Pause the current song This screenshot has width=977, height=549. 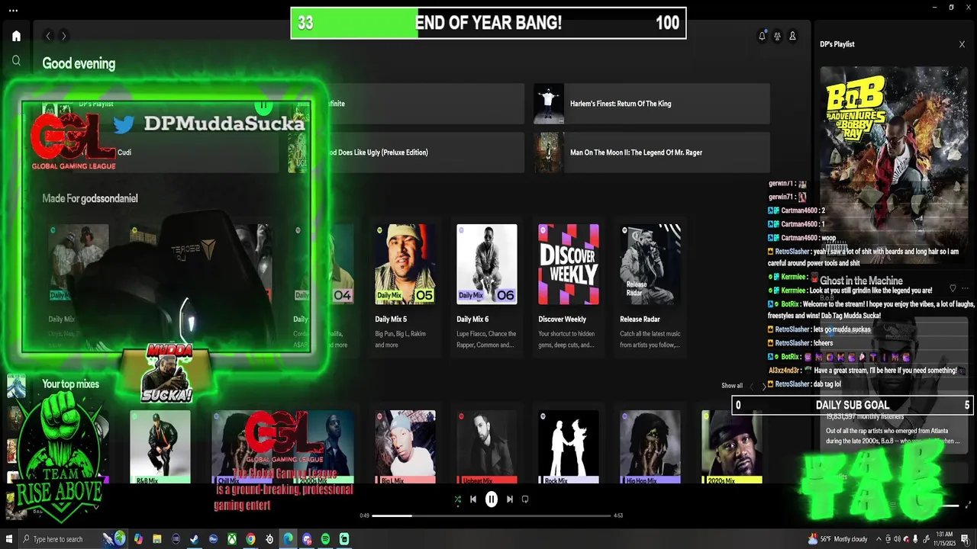[492, 499]
